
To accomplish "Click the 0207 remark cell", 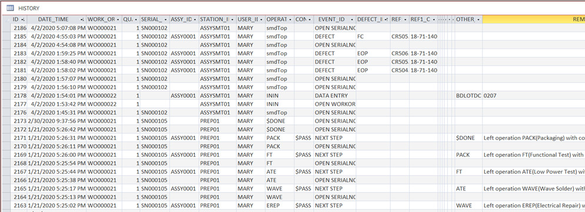I will pos(534,95).
